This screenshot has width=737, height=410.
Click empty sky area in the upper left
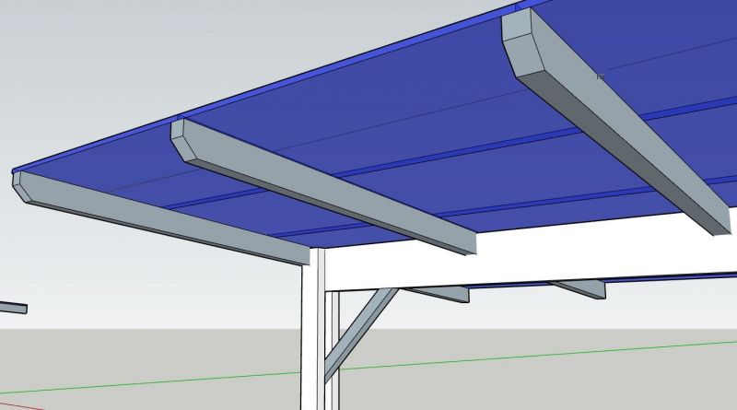pos(111,55)
